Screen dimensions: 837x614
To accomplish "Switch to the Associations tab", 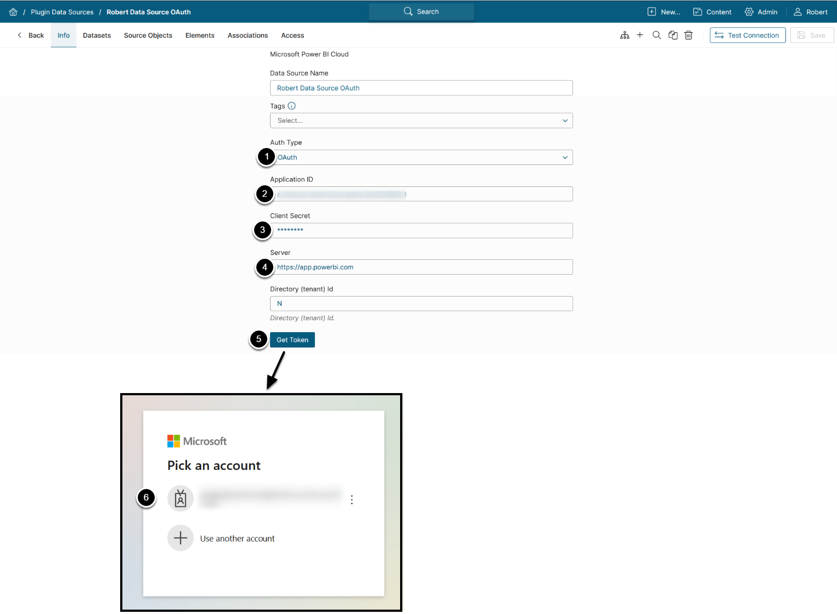I will [248, 35].
